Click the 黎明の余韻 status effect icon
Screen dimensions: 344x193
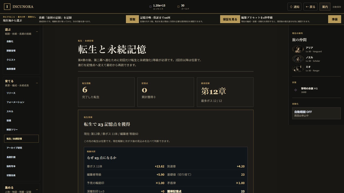click(296, 90)
